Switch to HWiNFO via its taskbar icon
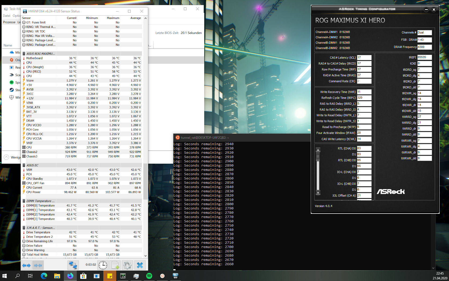The image size is (449, 281). (x=176, y=276)
